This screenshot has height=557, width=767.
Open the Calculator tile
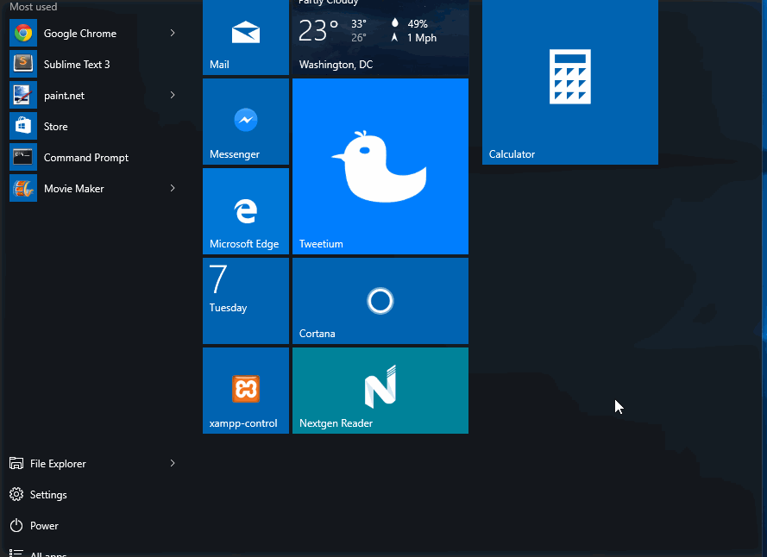[570, 82]
